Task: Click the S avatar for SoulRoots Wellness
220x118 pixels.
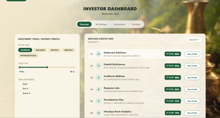Action: [x=99, y=77]
